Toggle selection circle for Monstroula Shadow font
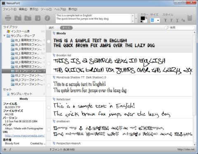 (49, 85)
